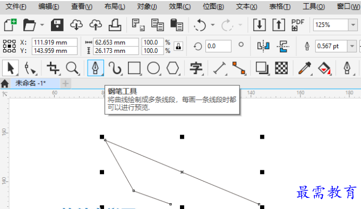Open the 布局(L) menu
The width and height of the screenshot is (361, 209).
[x=115, y=7]
